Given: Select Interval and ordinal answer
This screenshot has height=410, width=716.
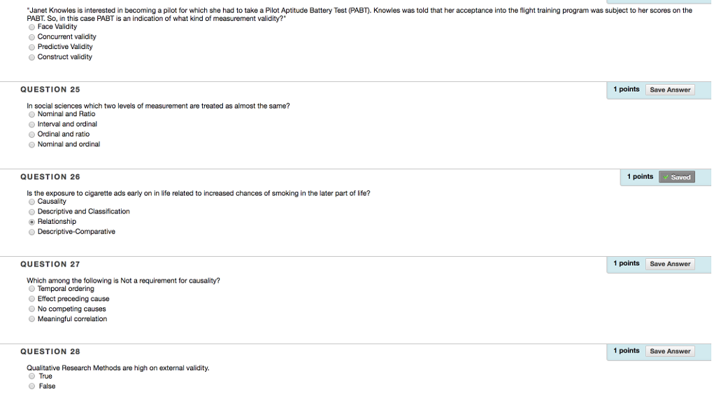Looking at the screenshot, I should [32, 125].
